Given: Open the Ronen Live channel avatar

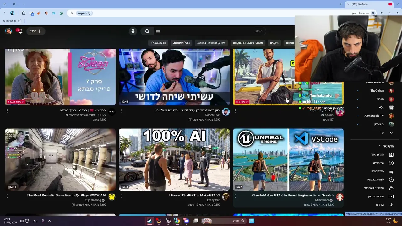Looking at the screenshot, I should (x=226, y=112).
